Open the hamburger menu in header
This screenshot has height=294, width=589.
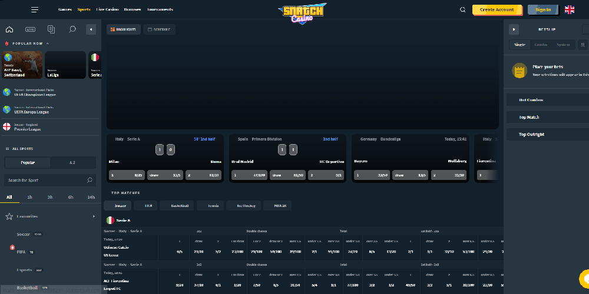[35, 9]
